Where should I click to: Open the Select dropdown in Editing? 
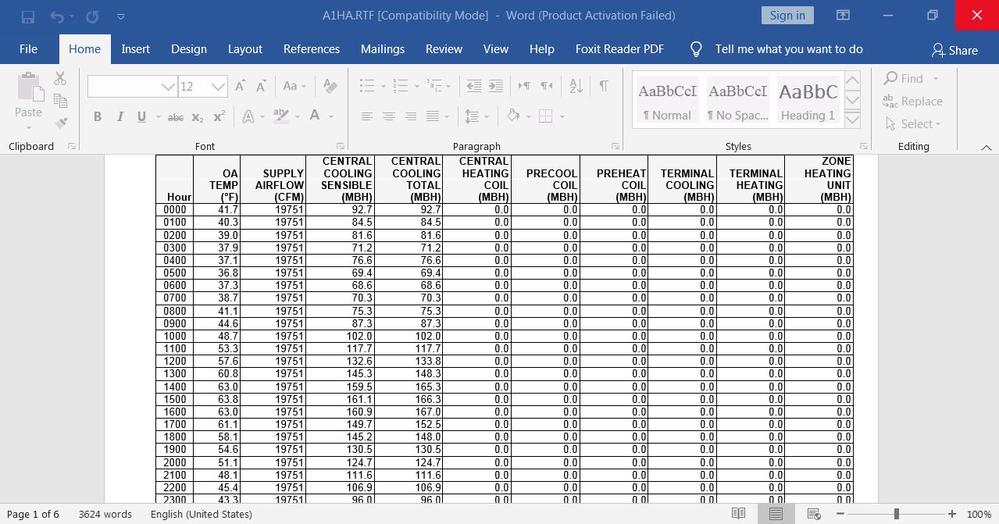point(914,123)
